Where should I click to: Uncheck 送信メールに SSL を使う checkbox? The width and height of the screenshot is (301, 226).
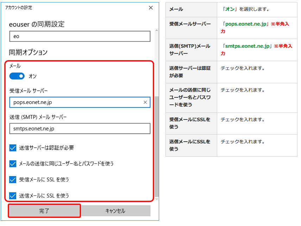(13, 195)
